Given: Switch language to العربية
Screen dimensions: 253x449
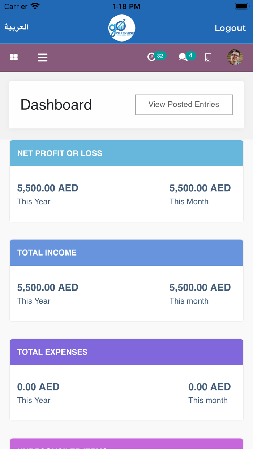Looking at the screenshot, I should pyautogui.click(x=17, y=27).
